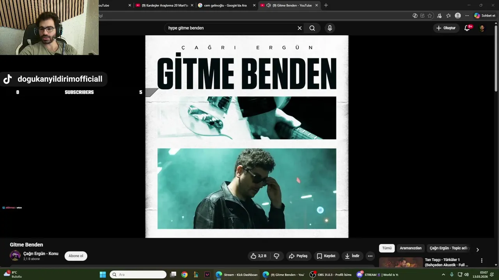Click the Gitme Benden video title text
The height and width of the screenshot is (280, 499).
coord(27,245)
